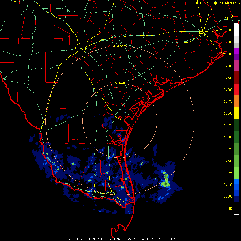Select the 4.00 legend label

coord(228,54)
